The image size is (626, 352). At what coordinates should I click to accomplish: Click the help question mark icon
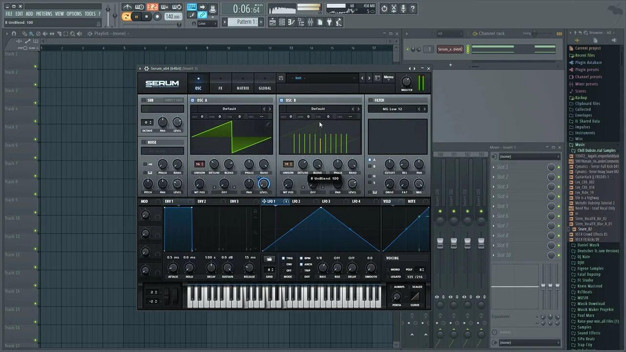pyautogui.click(x=413, y=9)
